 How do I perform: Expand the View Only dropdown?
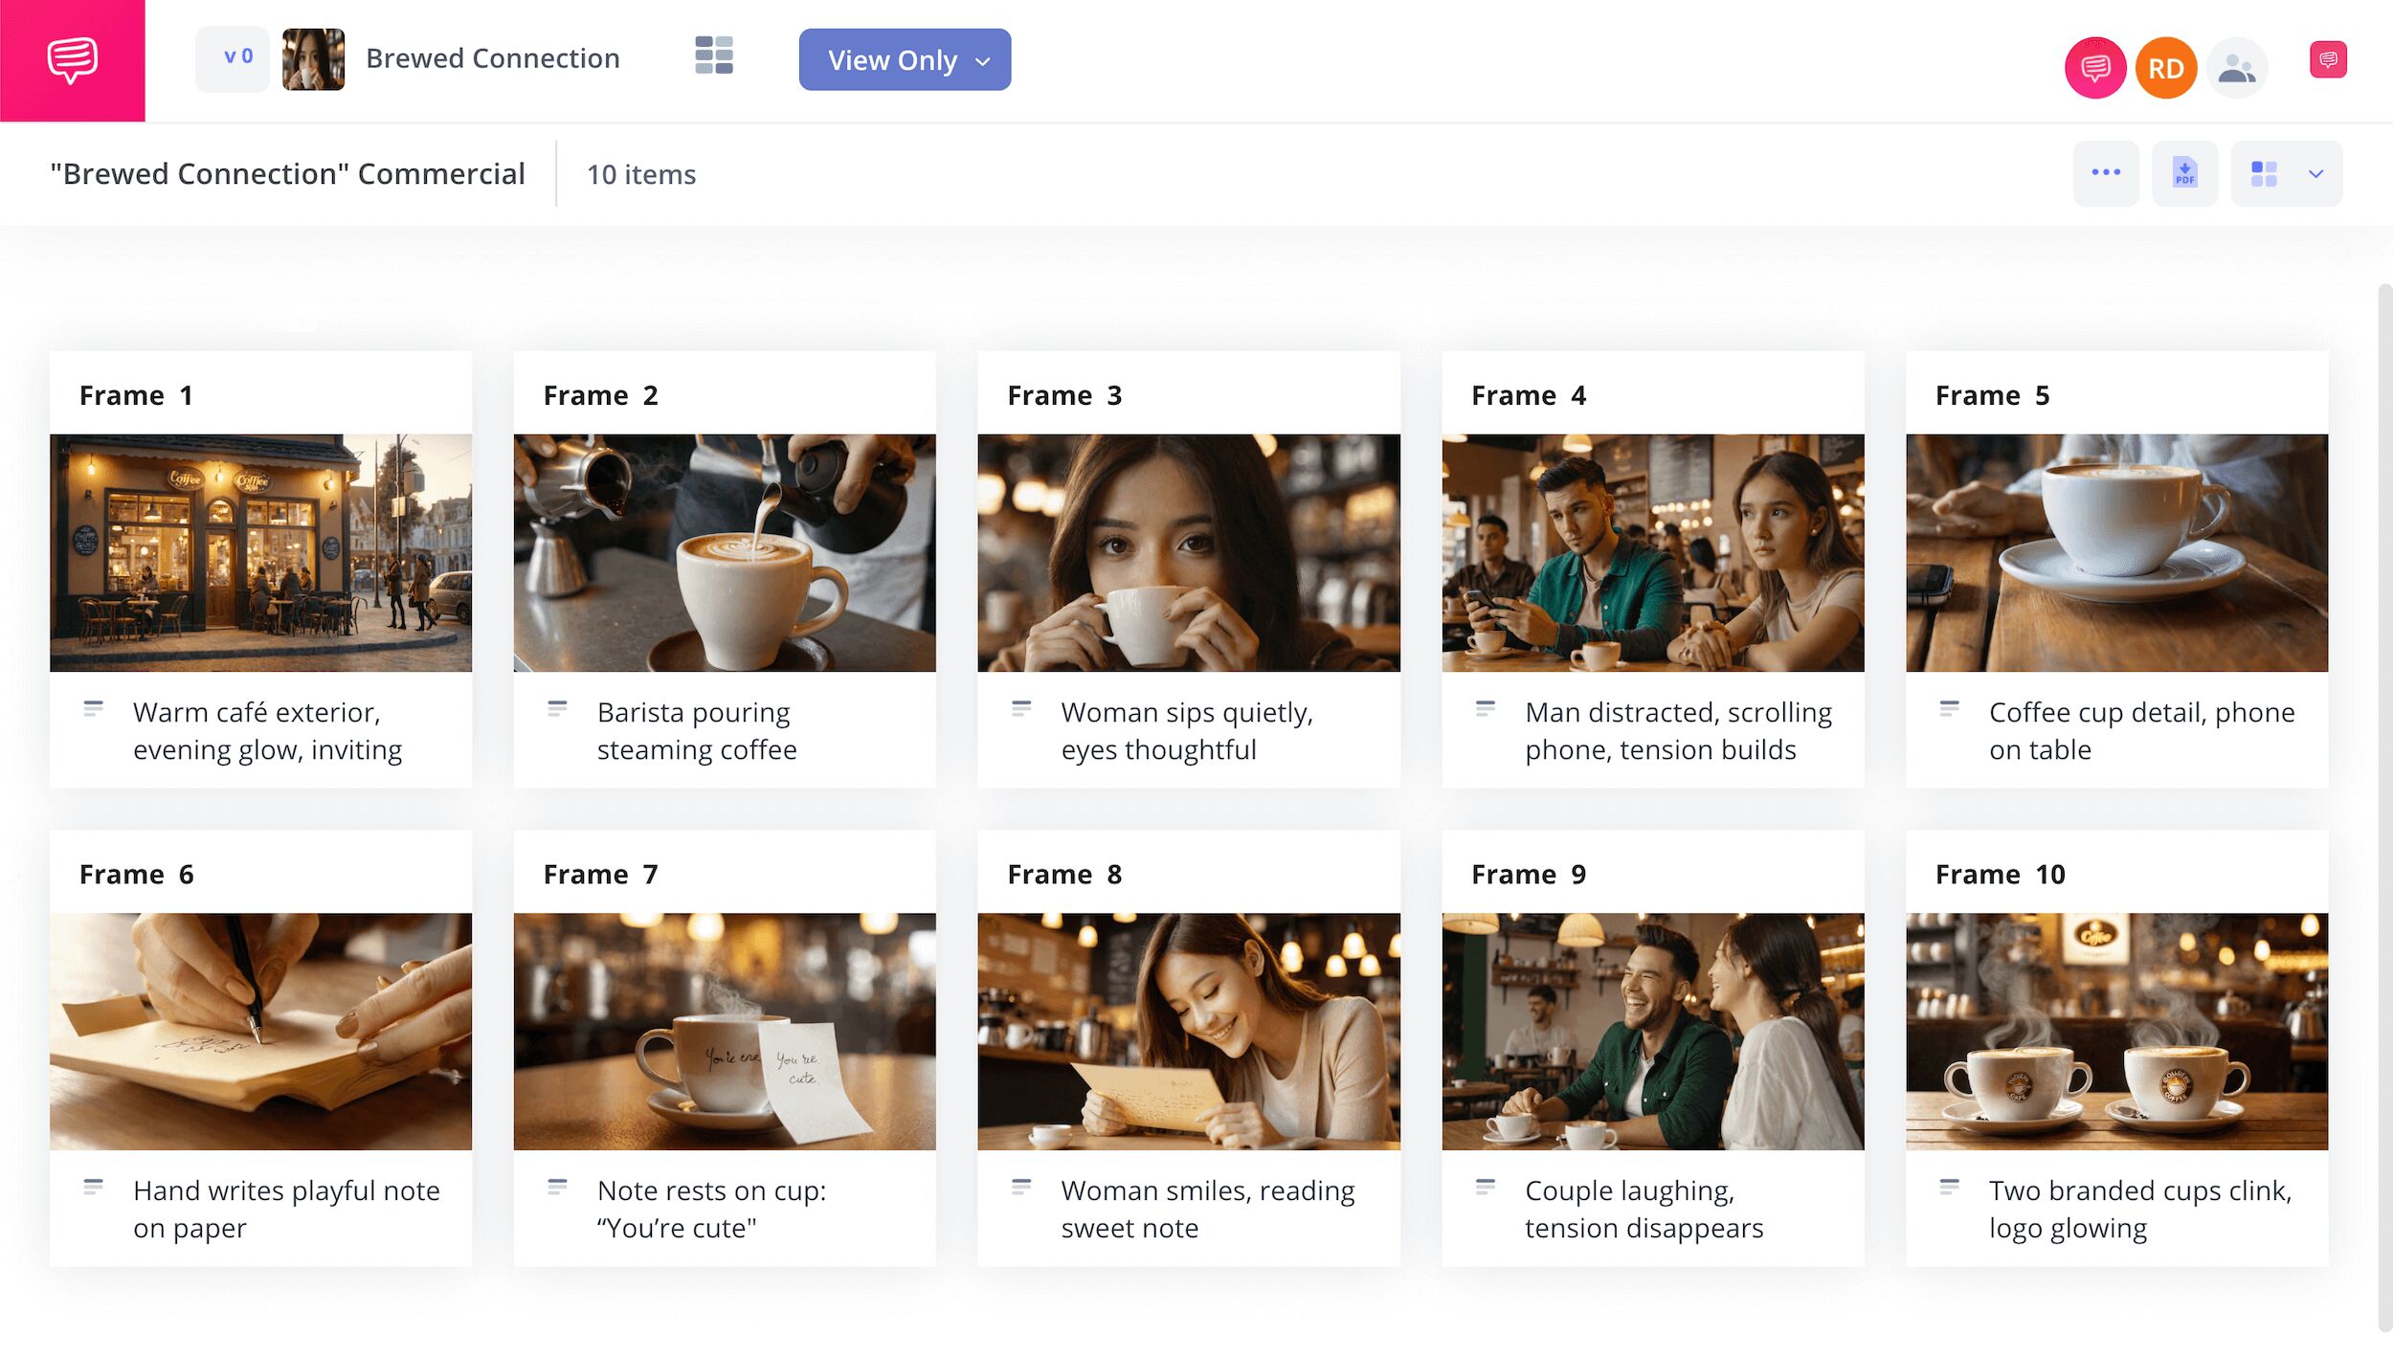pyautogui.click(x=904, y=60)
